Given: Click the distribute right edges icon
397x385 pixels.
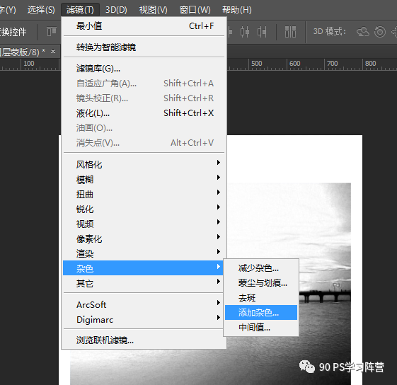Looking at the screenshot, I should (x=262, y=32).
